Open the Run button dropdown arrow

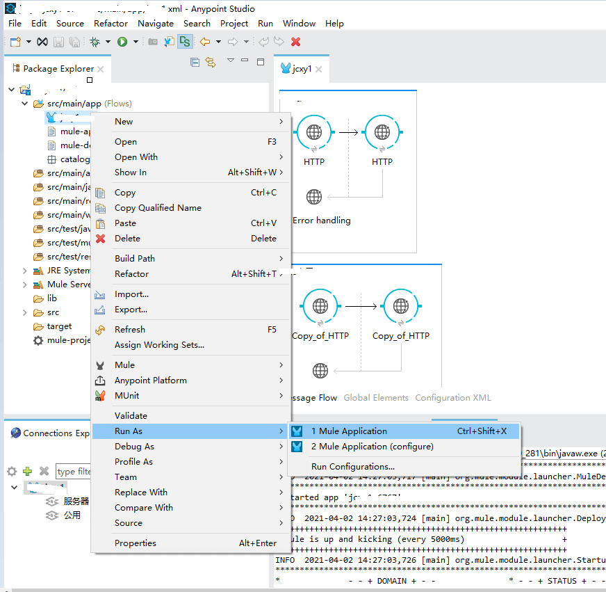point(135,42)
